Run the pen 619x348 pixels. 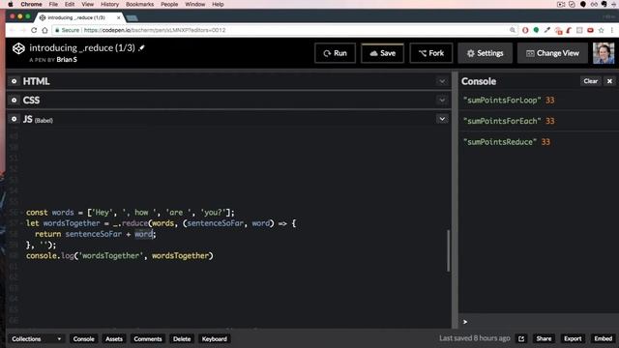click(x=335, y=53)
